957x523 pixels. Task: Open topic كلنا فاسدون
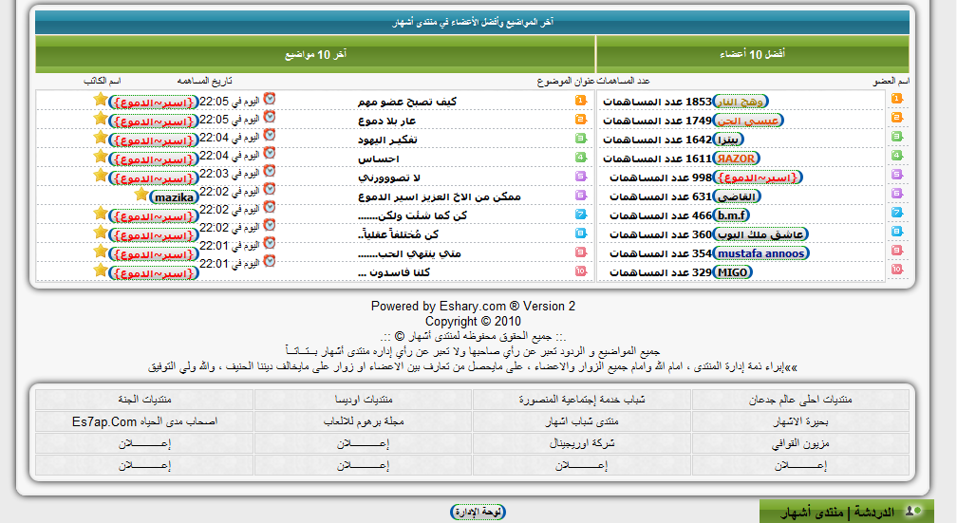pos(394,272)
